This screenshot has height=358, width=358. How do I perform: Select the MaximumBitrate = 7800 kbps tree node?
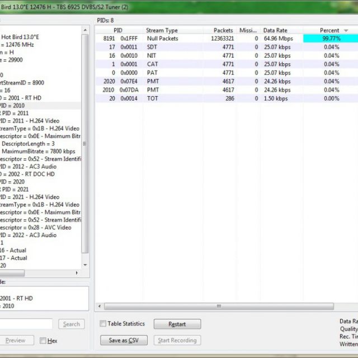39,152
